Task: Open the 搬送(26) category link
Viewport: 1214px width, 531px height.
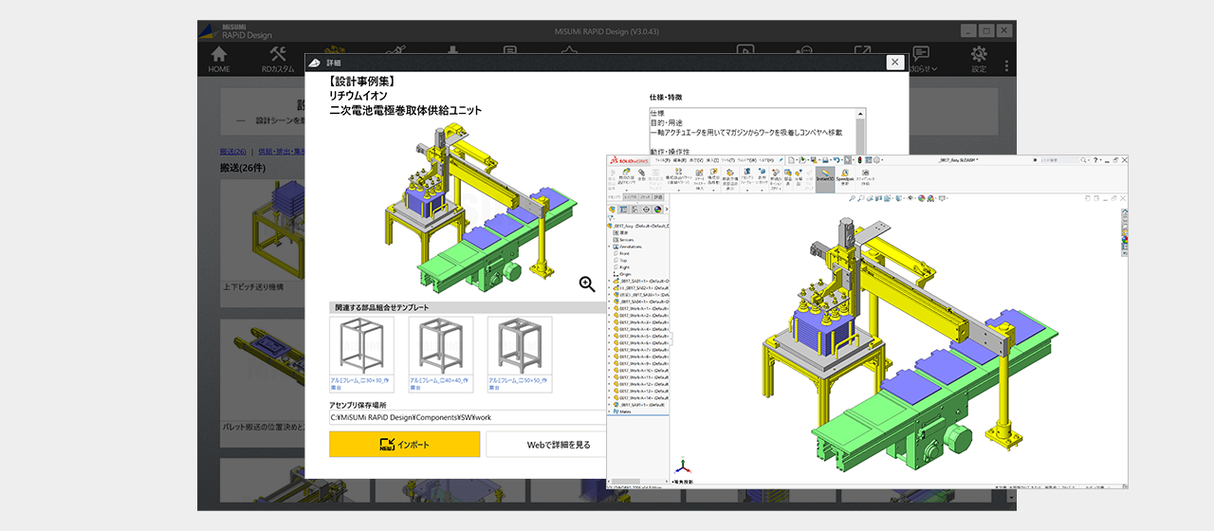Action: [232, 152]
